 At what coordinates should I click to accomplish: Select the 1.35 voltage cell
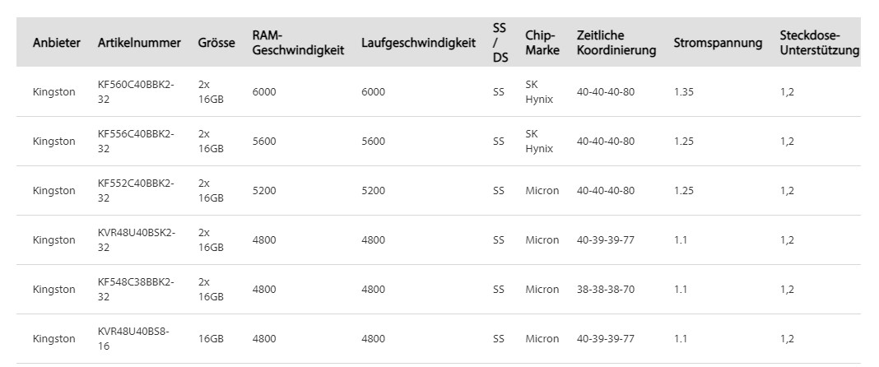(x=683, y=92)
